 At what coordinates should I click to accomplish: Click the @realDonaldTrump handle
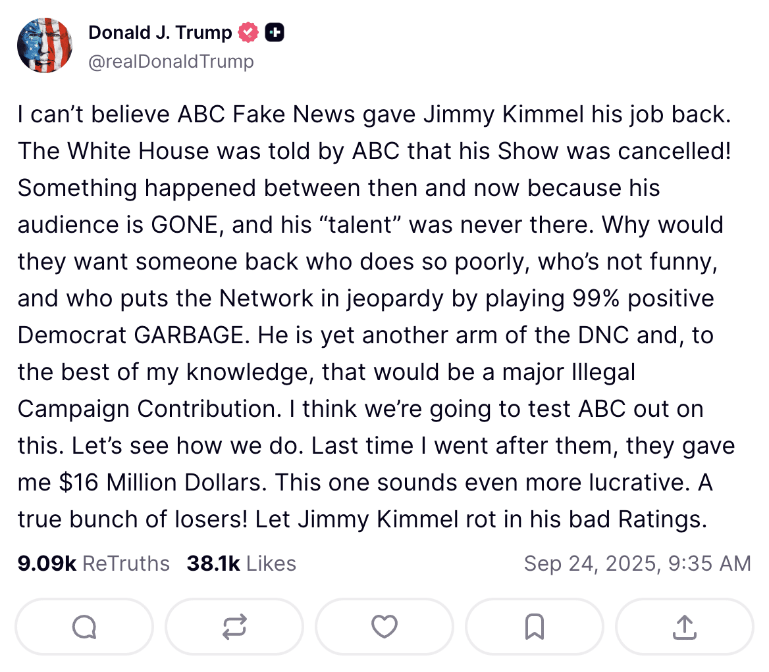click(171, 62)
